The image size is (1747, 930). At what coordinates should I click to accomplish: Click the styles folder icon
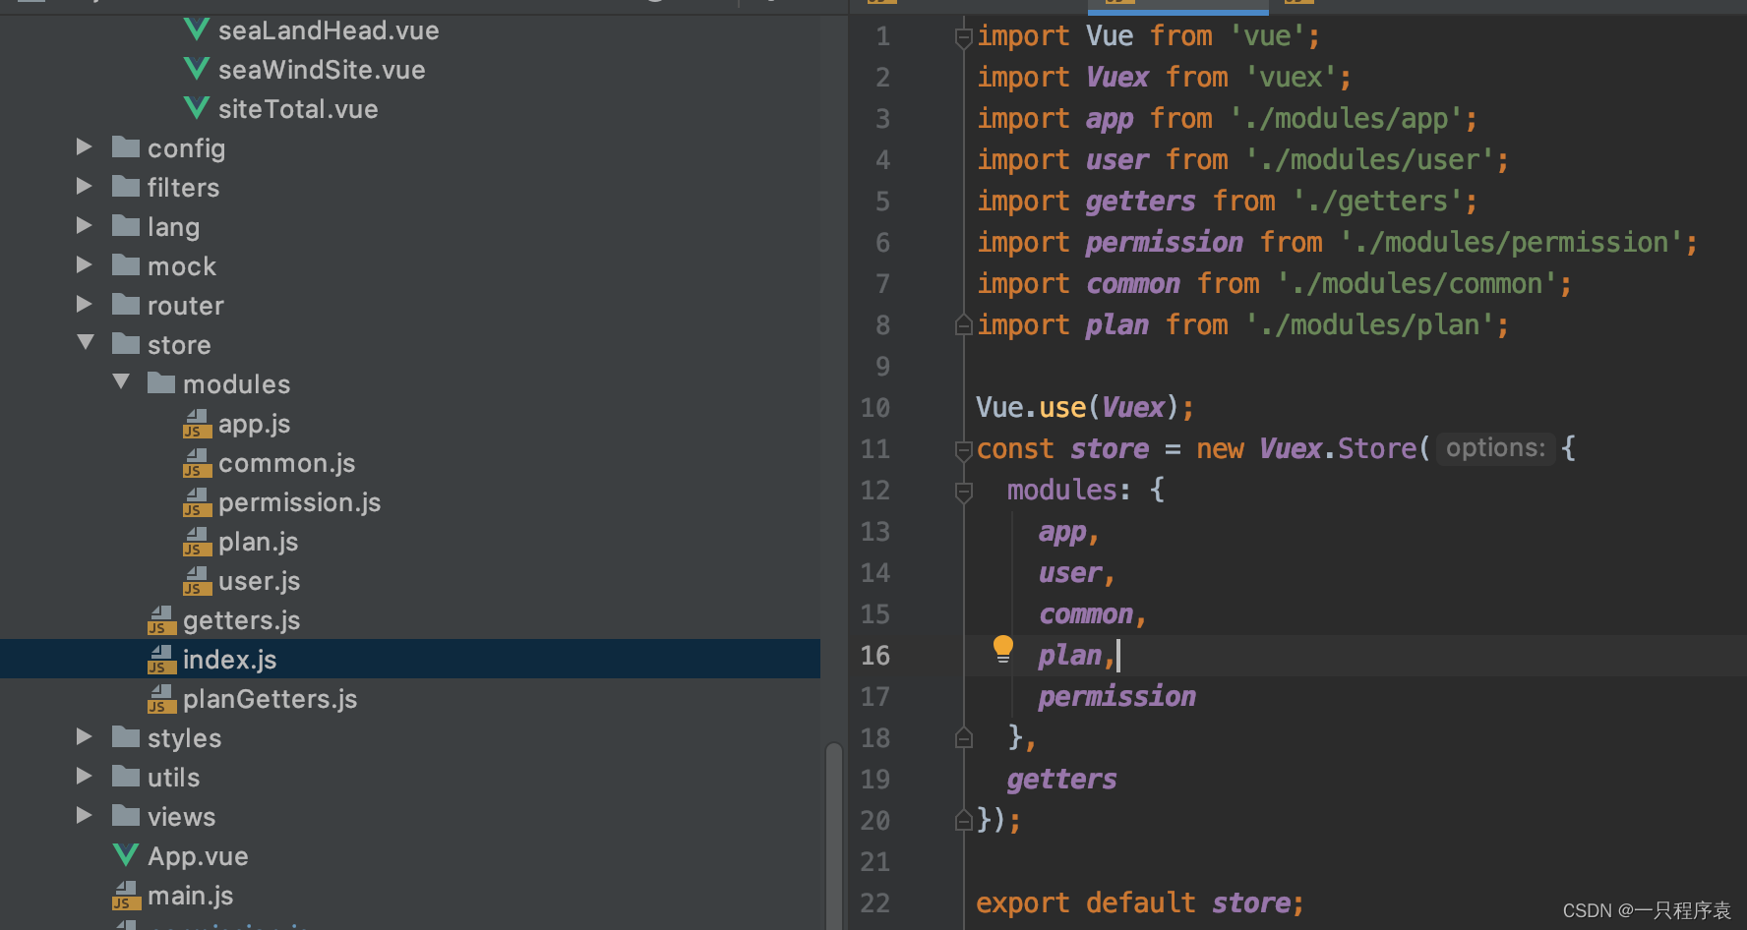pos(126,737)
